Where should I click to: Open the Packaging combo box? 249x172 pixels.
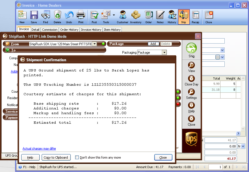click(164, 52)
